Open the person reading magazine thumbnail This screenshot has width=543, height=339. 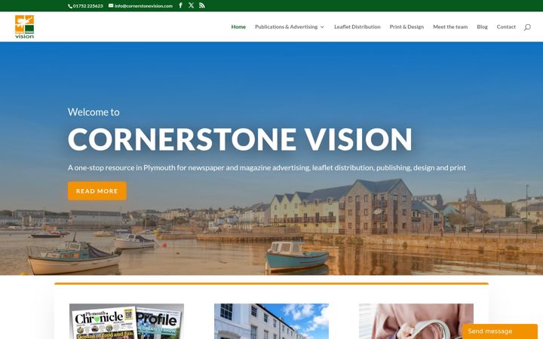pyautogui.click(x=416, y=322)
